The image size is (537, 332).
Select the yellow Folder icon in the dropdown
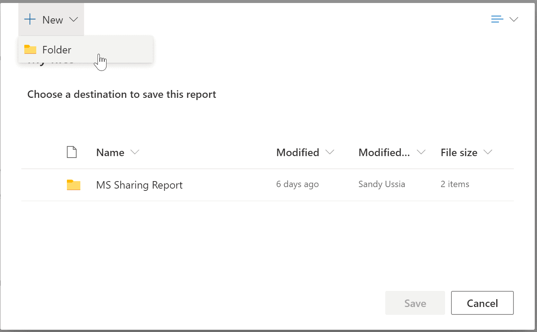point(30,49)
